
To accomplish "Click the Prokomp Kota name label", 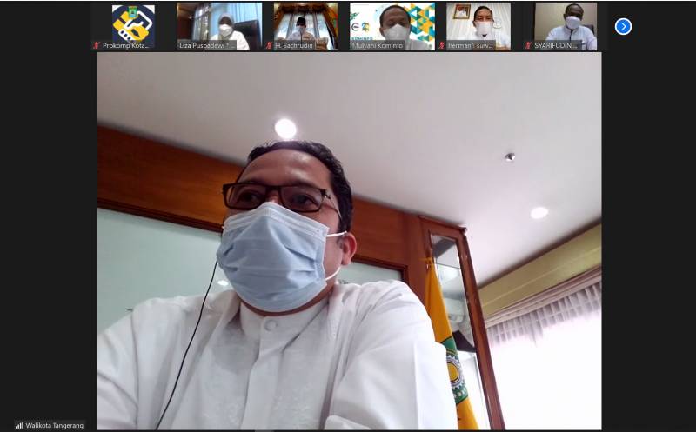I will (128, 45).
